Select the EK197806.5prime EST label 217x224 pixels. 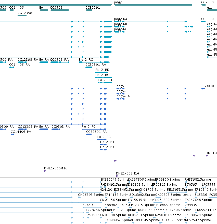(x=142, y=179)
